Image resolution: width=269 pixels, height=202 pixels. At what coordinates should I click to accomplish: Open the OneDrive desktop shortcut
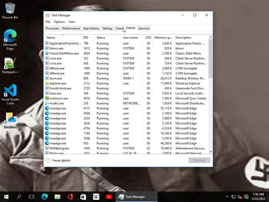[x=10, y=120]
